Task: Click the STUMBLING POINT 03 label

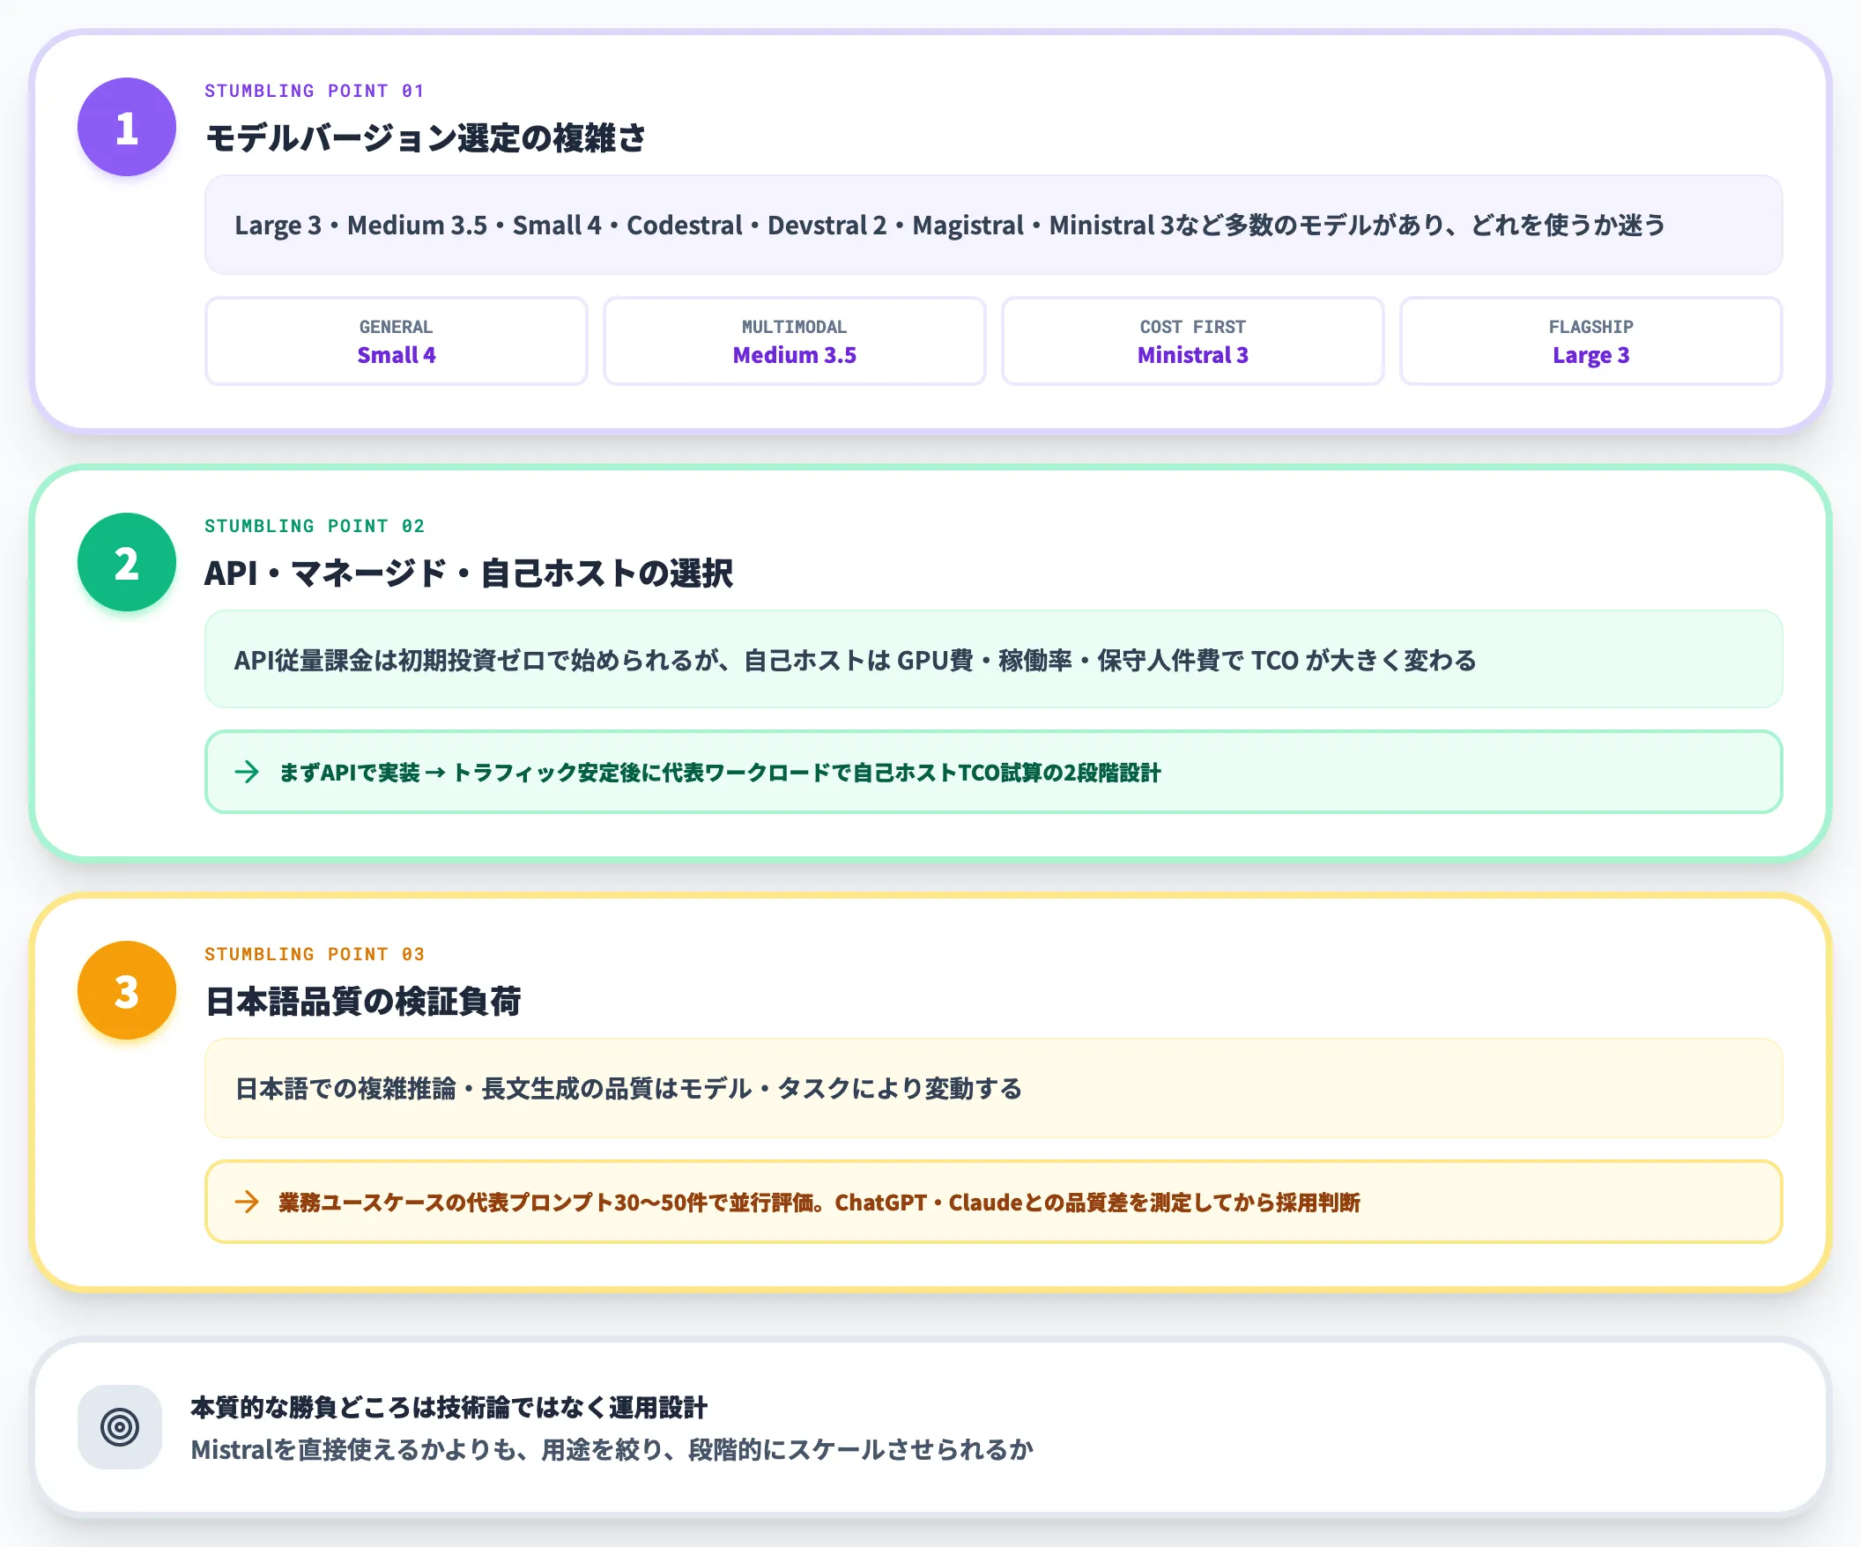Action: pyautogui.click(x=315, y=953)
